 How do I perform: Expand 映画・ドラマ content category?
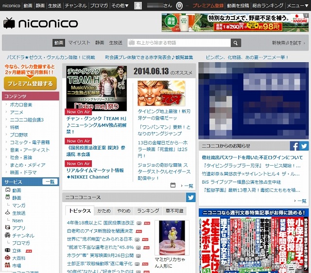23,172
